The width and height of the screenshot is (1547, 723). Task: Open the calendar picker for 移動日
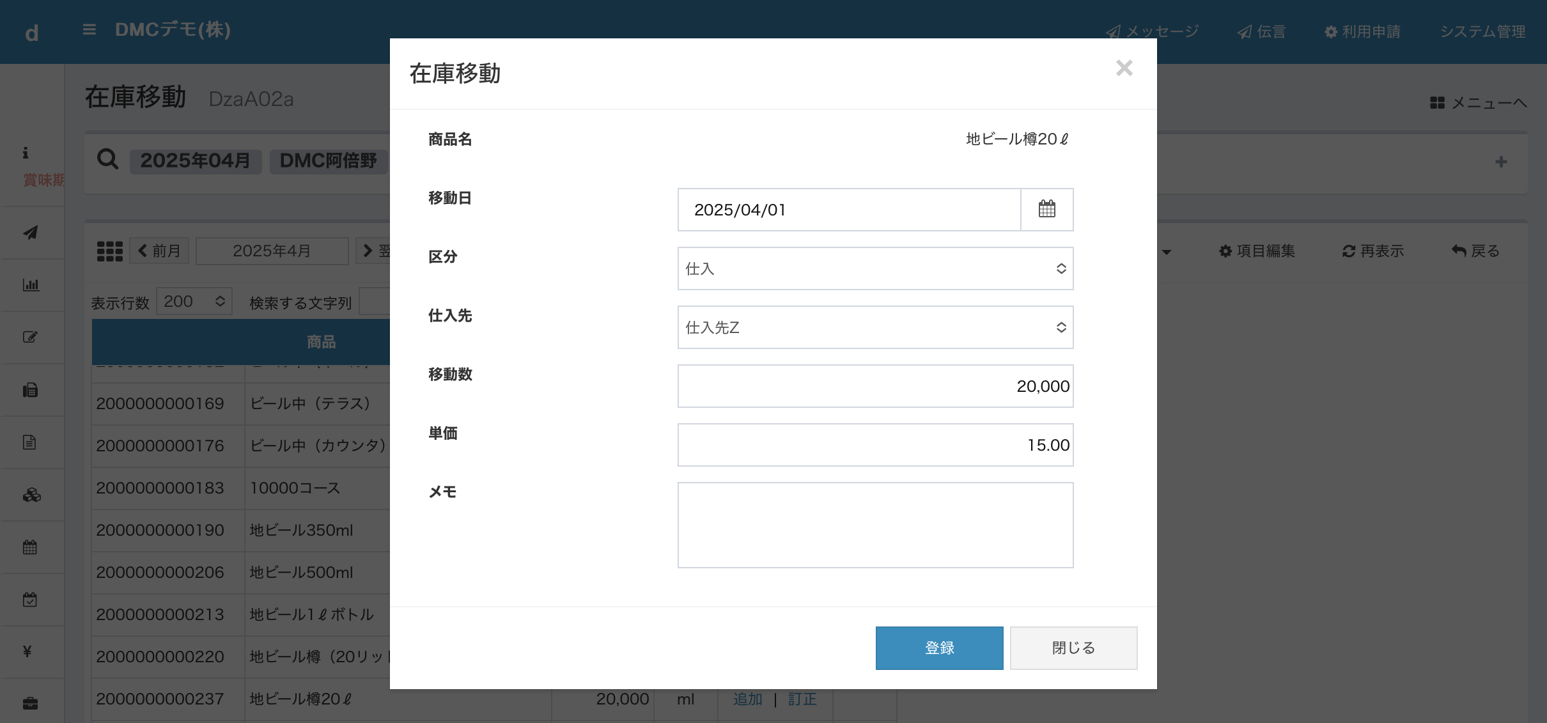click(x=1047, y=209)
